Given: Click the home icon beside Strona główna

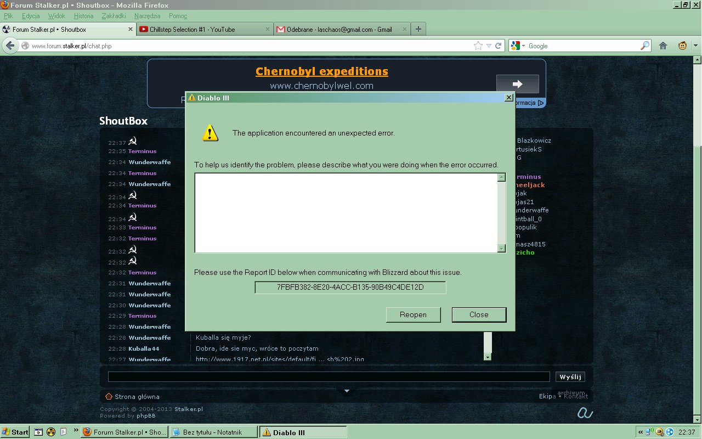Looking at the screenshot, I should tap(109, 397).
